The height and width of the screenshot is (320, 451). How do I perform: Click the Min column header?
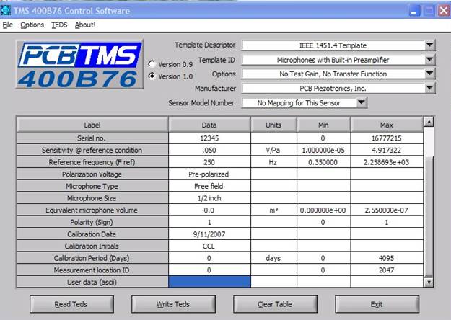pyautogui.click(x=323, y=125)
